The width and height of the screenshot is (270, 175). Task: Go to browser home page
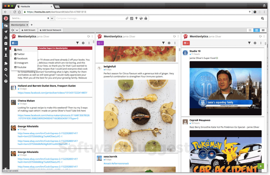point(19,12)
